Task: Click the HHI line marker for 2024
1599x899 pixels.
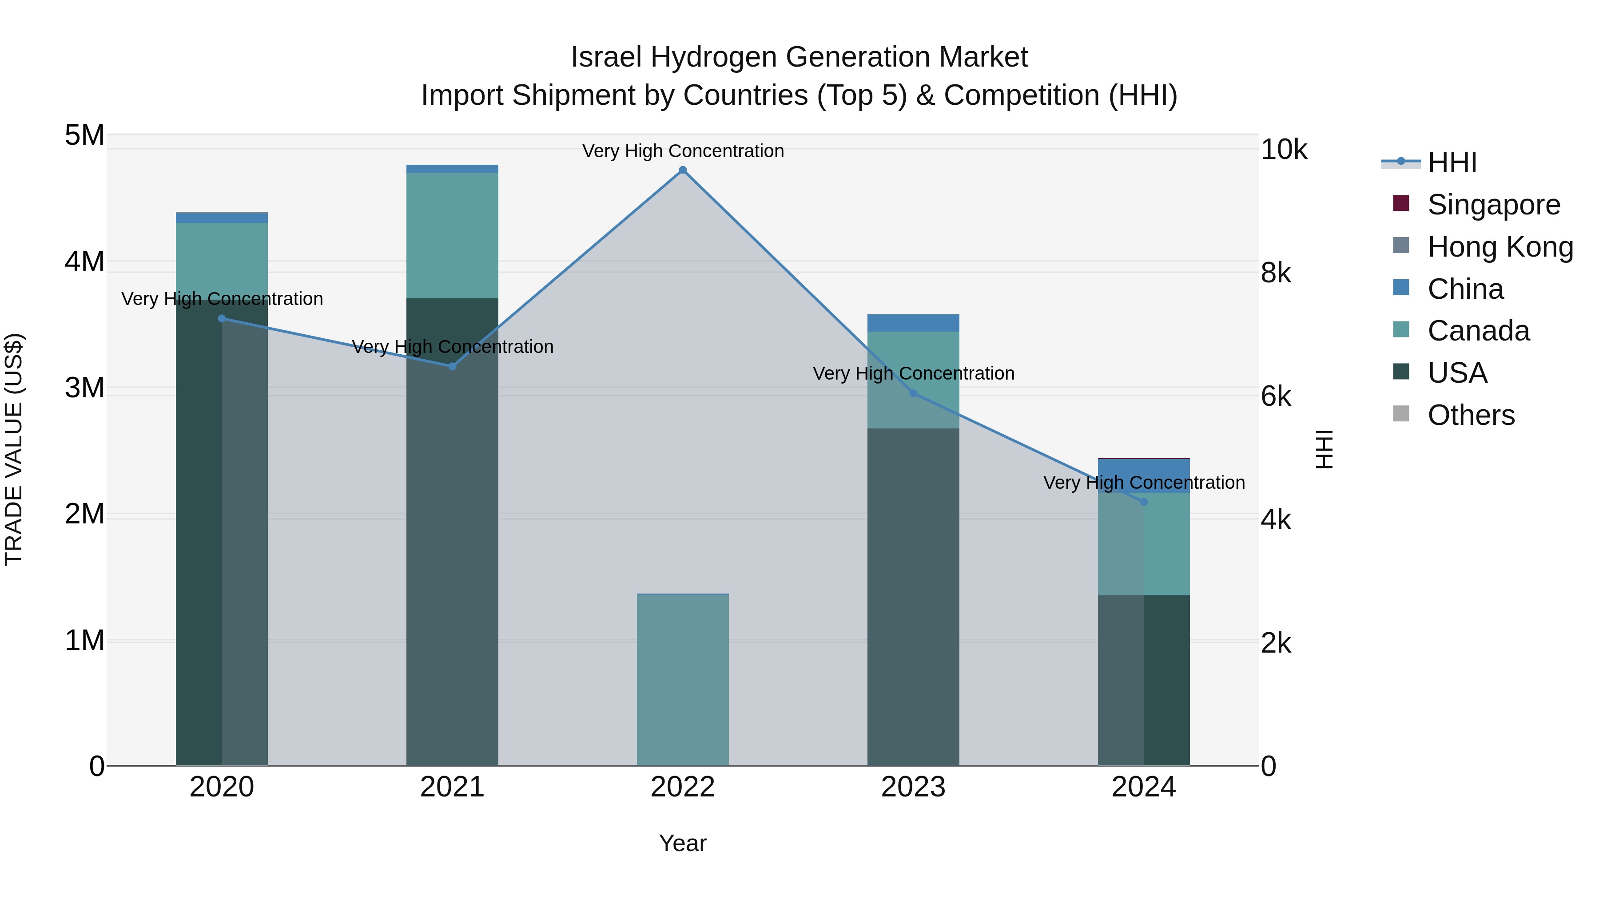Action: [x=1144, y=501]
